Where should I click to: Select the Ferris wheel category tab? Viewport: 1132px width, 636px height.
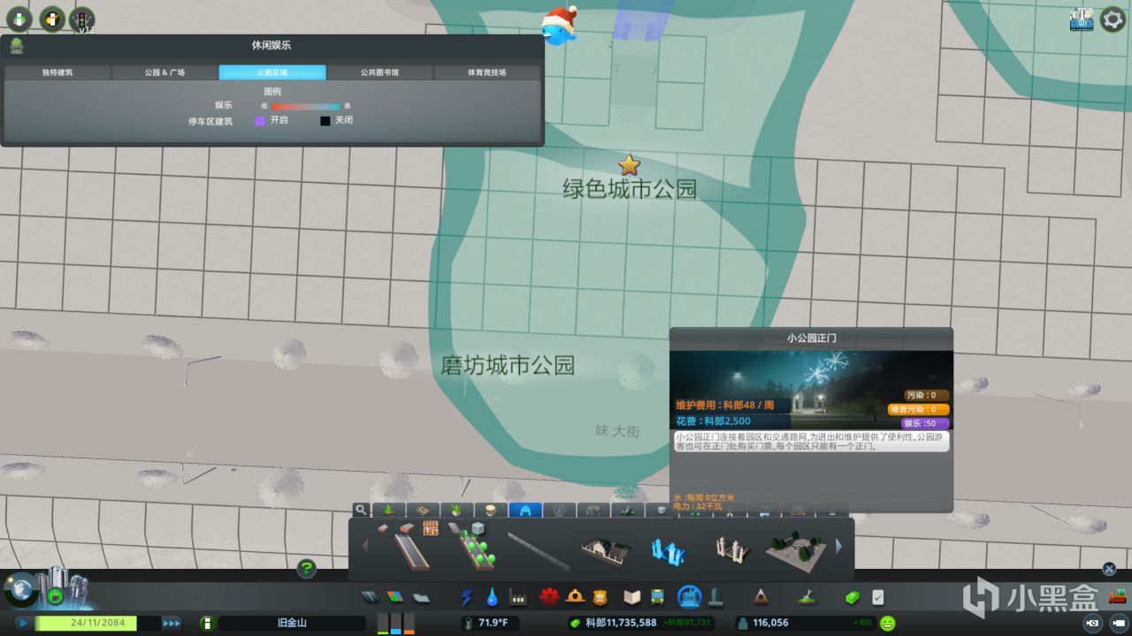pos(558,510)
